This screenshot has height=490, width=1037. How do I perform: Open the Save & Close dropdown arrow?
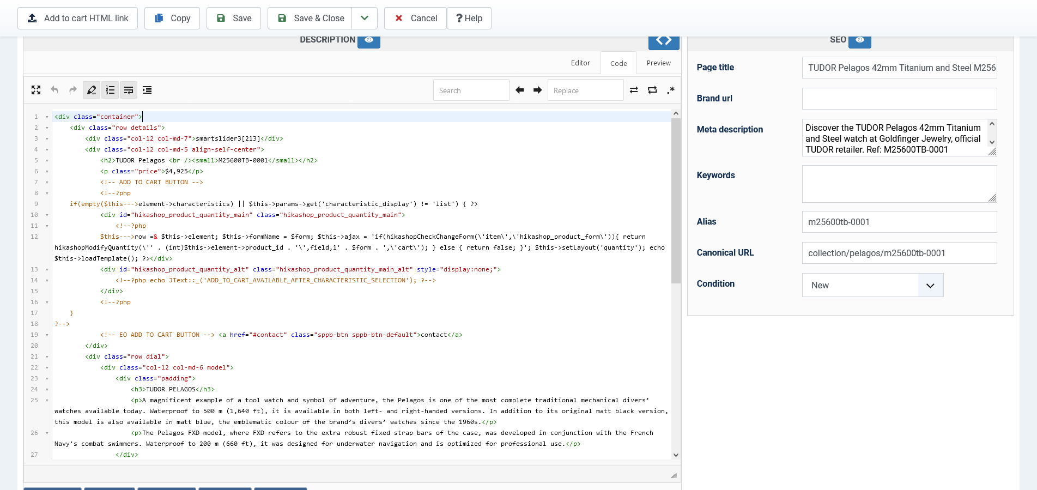[365, 18]
